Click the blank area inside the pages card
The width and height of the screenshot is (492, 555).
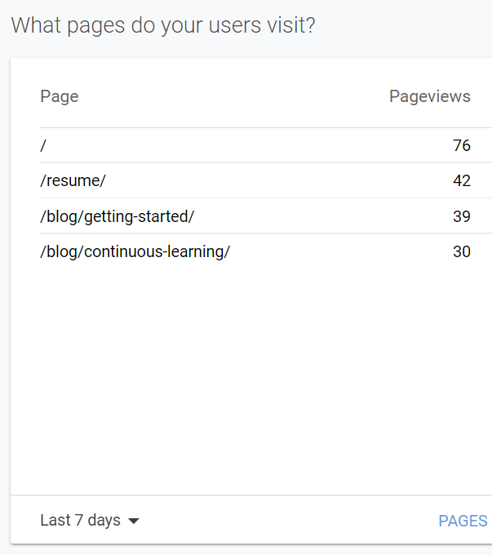(x=245, y=375)
